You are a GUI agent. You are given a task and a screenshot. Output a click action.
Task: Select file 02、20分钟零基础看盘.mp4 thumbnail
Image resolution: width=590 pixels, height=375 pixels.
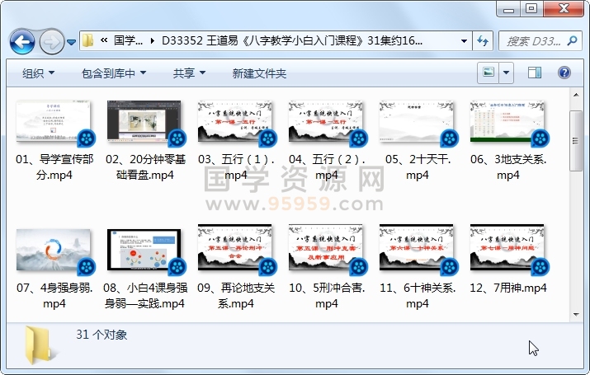coord(144,121)
